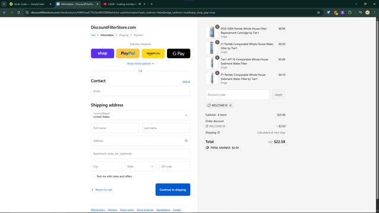Viewport: 379px width, 213px height.
Task: Select the Information DiscountFilterStore tab
Action: click(77, 4)
